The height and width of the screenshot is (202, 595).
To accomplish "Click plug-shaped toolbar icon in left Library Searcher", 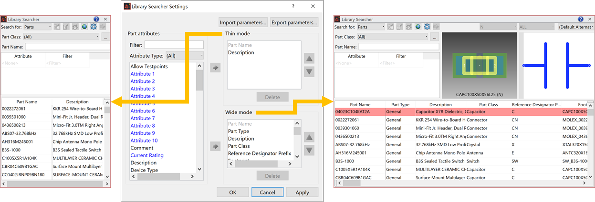I will 75,27.
